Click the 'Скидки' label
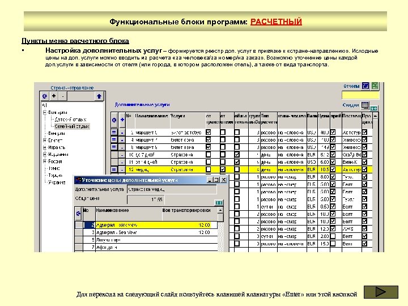The height and width of the screenshot is (306, 408). click(x=351, y=105)
